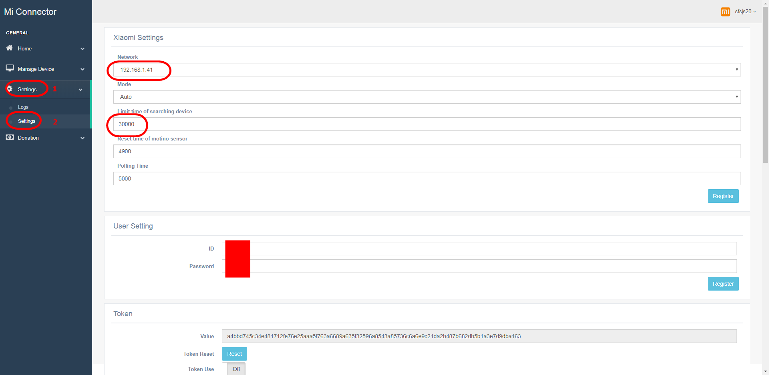Focus the Reset time of motion sensor field
Screen dimensions: 769x375
coord(427,151)
